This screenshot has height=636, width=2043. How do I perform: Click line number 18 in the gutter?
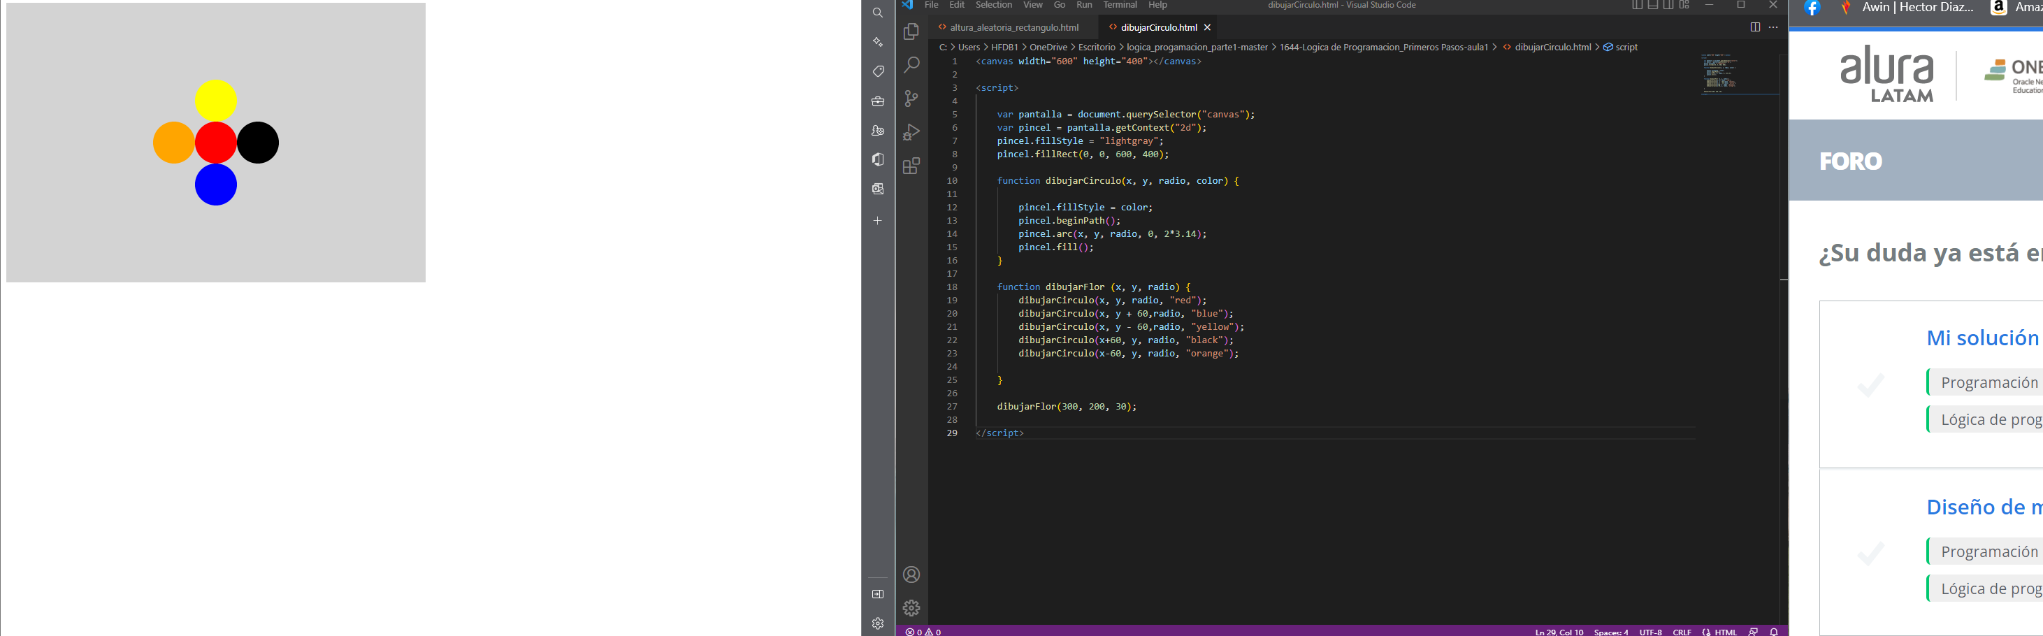click(x=952, y=287)
